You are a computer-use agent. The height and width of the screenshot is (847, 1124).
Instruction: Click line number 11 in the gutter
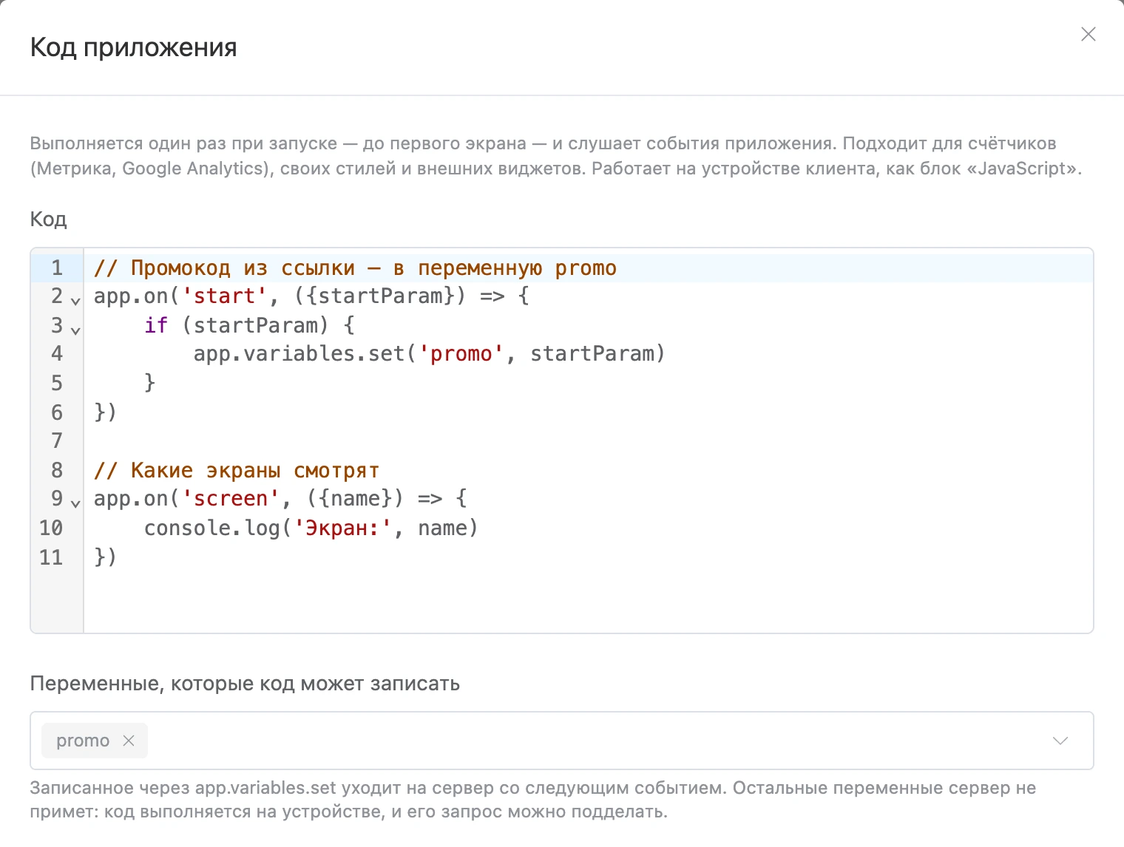51,557
